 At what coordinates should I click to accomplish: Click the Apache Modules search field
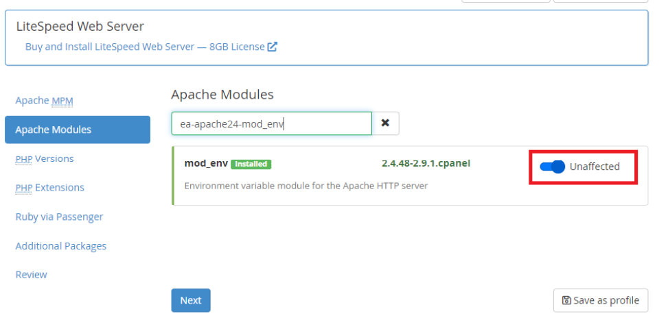tap(272, 123)
